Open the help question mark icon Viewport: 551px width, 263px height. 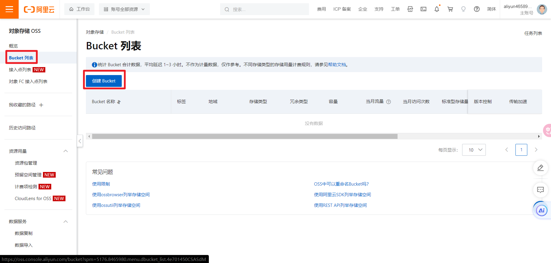coord(477,9)
